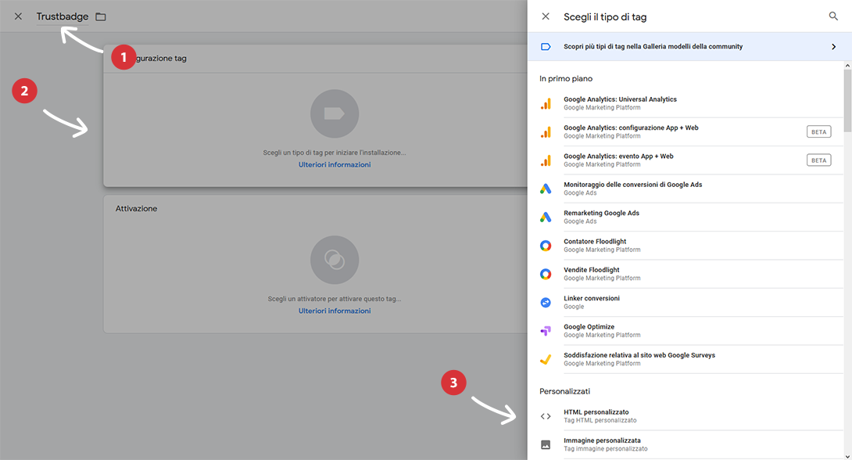
Task: Click the HTML personalizzato code brackets icon
Action: point(546,416)
